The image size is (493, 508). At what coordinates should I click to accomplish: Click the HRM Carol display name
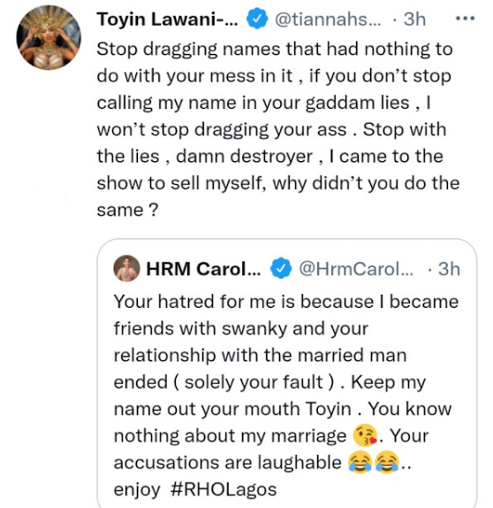pyautogui.click(x=203, y=269)
